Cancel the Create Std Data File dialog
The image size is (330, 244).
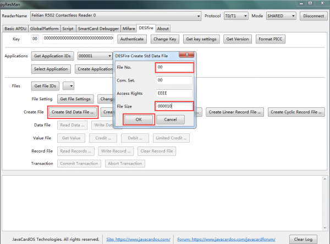coord(170,120)
